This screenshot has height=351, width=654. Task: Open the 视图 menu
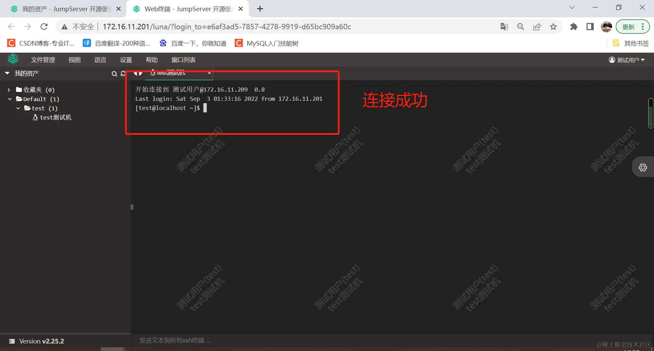tap(75, 60)
